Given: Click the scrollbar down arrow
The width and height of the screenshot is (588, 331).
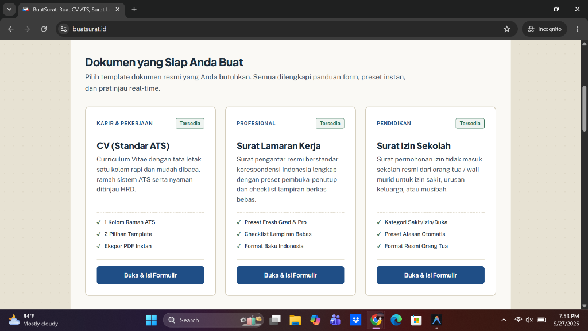Looking at the screenshot, I should point(584,306).
